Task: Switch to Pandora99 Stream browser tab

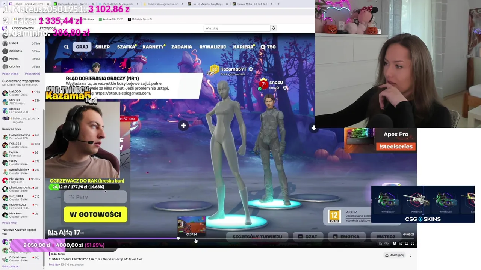Action: [x=73, y=4]
